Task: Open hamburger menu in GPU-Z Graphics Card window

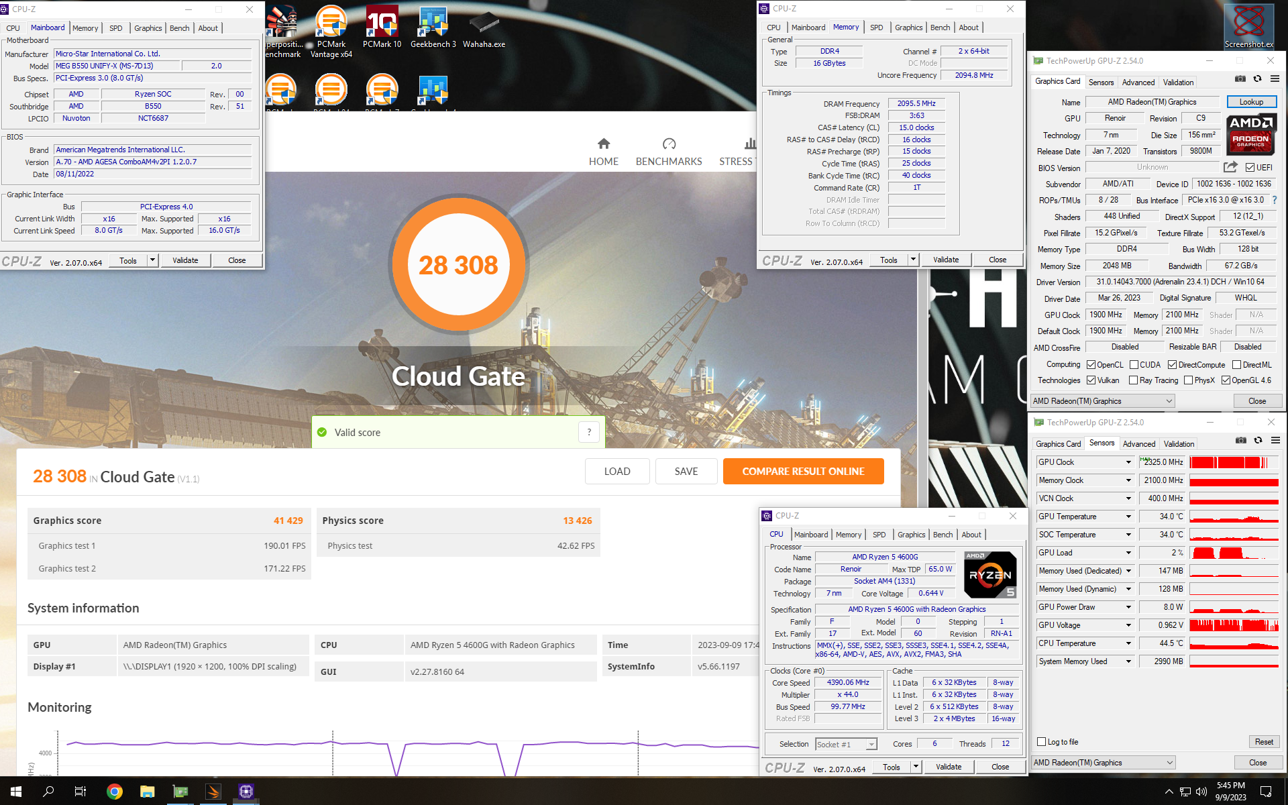Action: pos(1275,79)
